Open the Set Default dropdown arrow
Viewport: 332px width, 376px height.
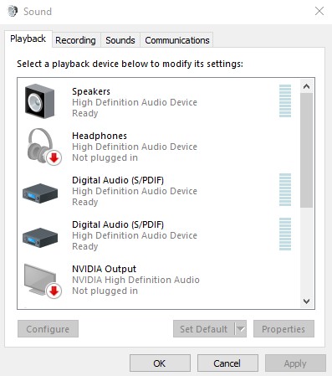pos(241,329)
